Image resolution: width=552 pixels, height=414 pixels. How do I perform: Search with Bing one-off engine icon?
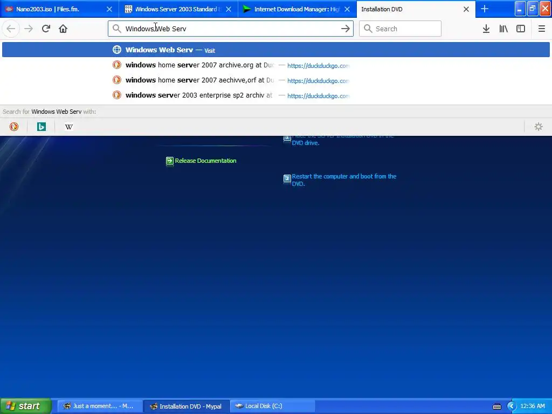point(41,127)
